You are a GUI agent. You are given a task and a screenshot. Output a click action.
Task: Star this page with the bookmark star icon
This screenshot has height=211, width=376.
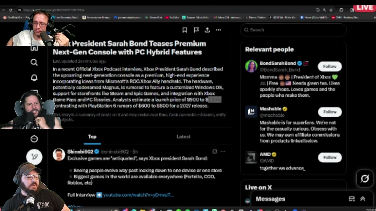[x=331, y=10]
